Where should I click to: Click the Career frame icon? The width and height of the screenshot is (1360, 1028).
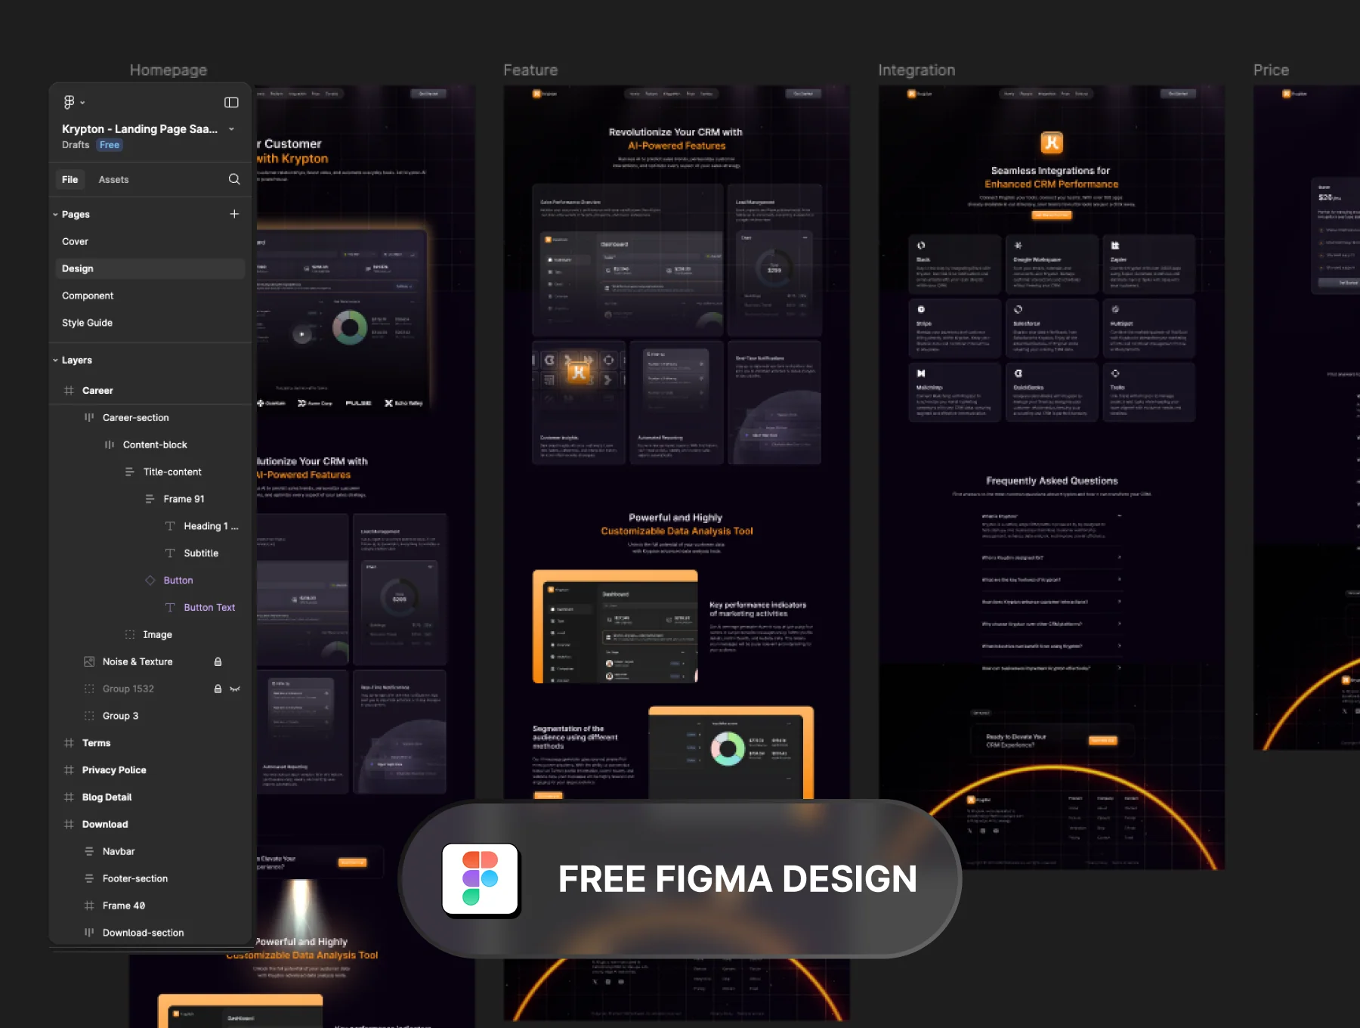point(69,391)
